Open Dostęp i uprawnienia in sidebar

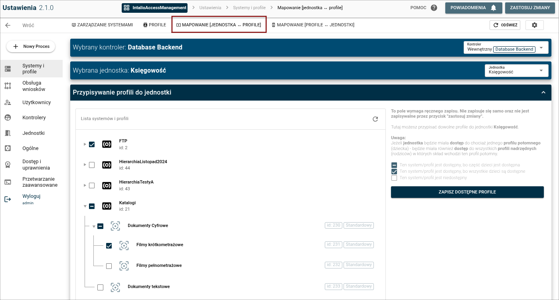coord(31,165)
